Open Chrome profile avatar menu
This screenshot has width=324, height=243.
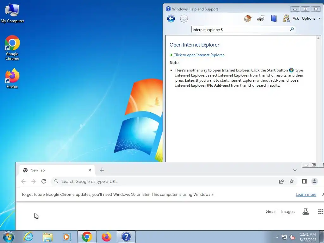point(314,181)
